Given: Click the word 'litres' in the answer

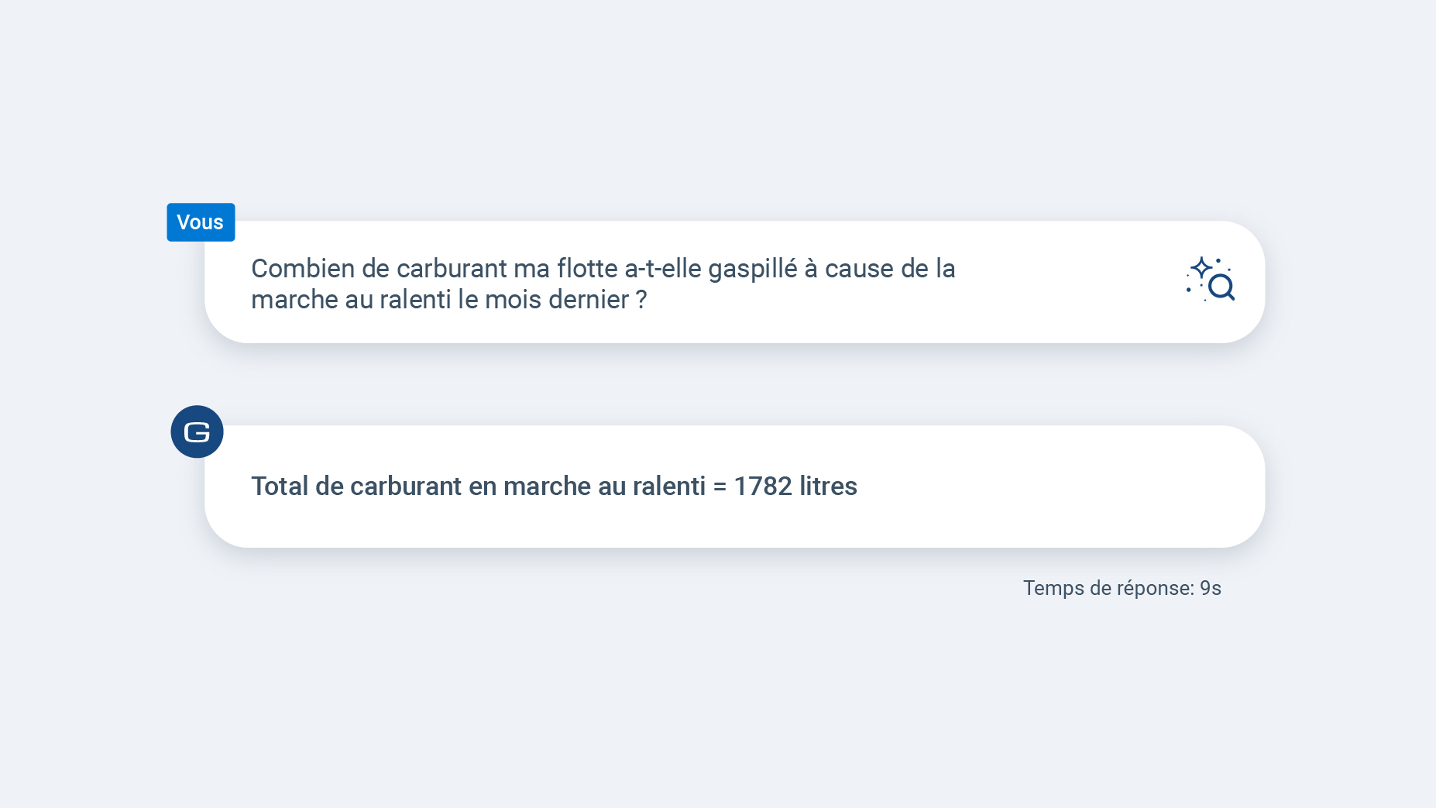Looking at the screenshot, I should click(x=828, y=487).
